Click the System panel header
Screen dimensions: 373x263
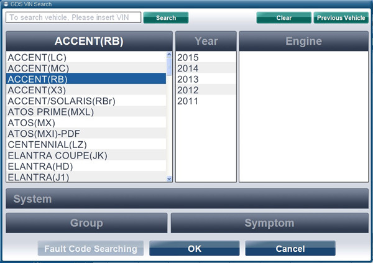pyautogui.click(x=187, y=199)
